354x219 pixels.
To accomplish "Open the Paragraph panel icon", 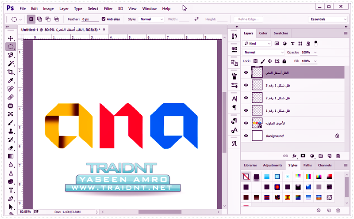I will [235, 108].
